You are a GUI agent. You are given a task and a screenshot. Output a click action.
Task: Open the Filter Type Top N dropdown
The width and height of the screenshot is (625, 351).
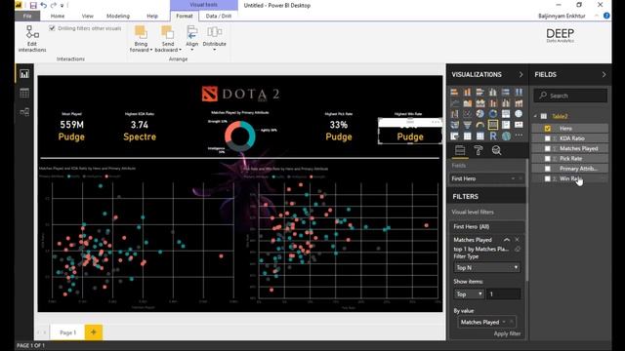click(486, 268)
